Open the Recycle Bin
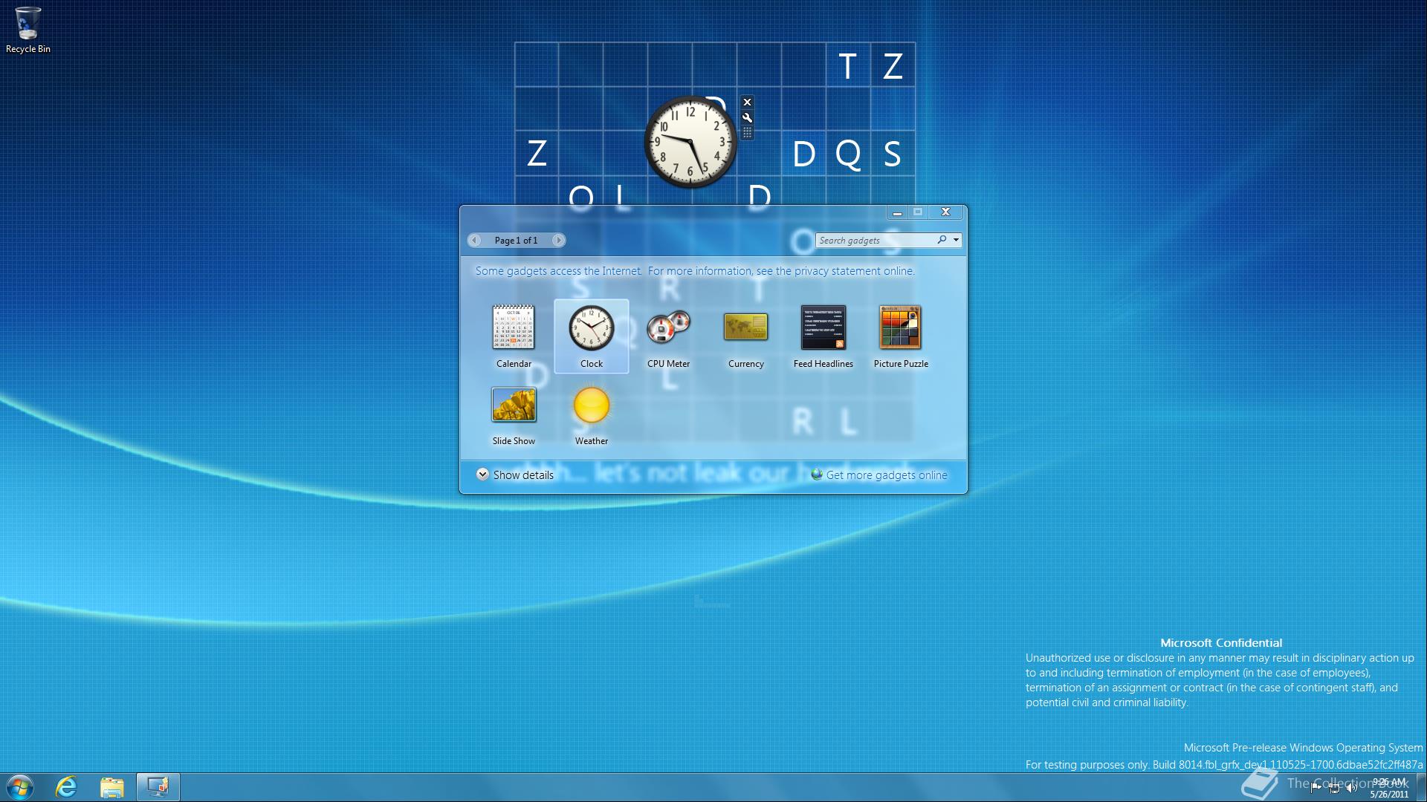The width and height of the screenshot is (1427, 802). coord(27,22)
